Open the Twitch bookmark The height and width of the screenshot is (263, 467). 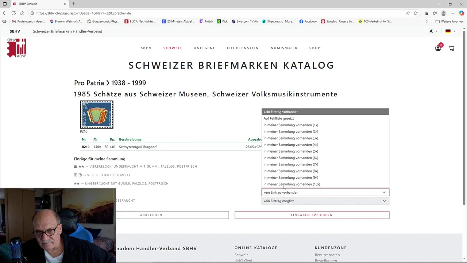pyautogui.click(x=206, y=22)
